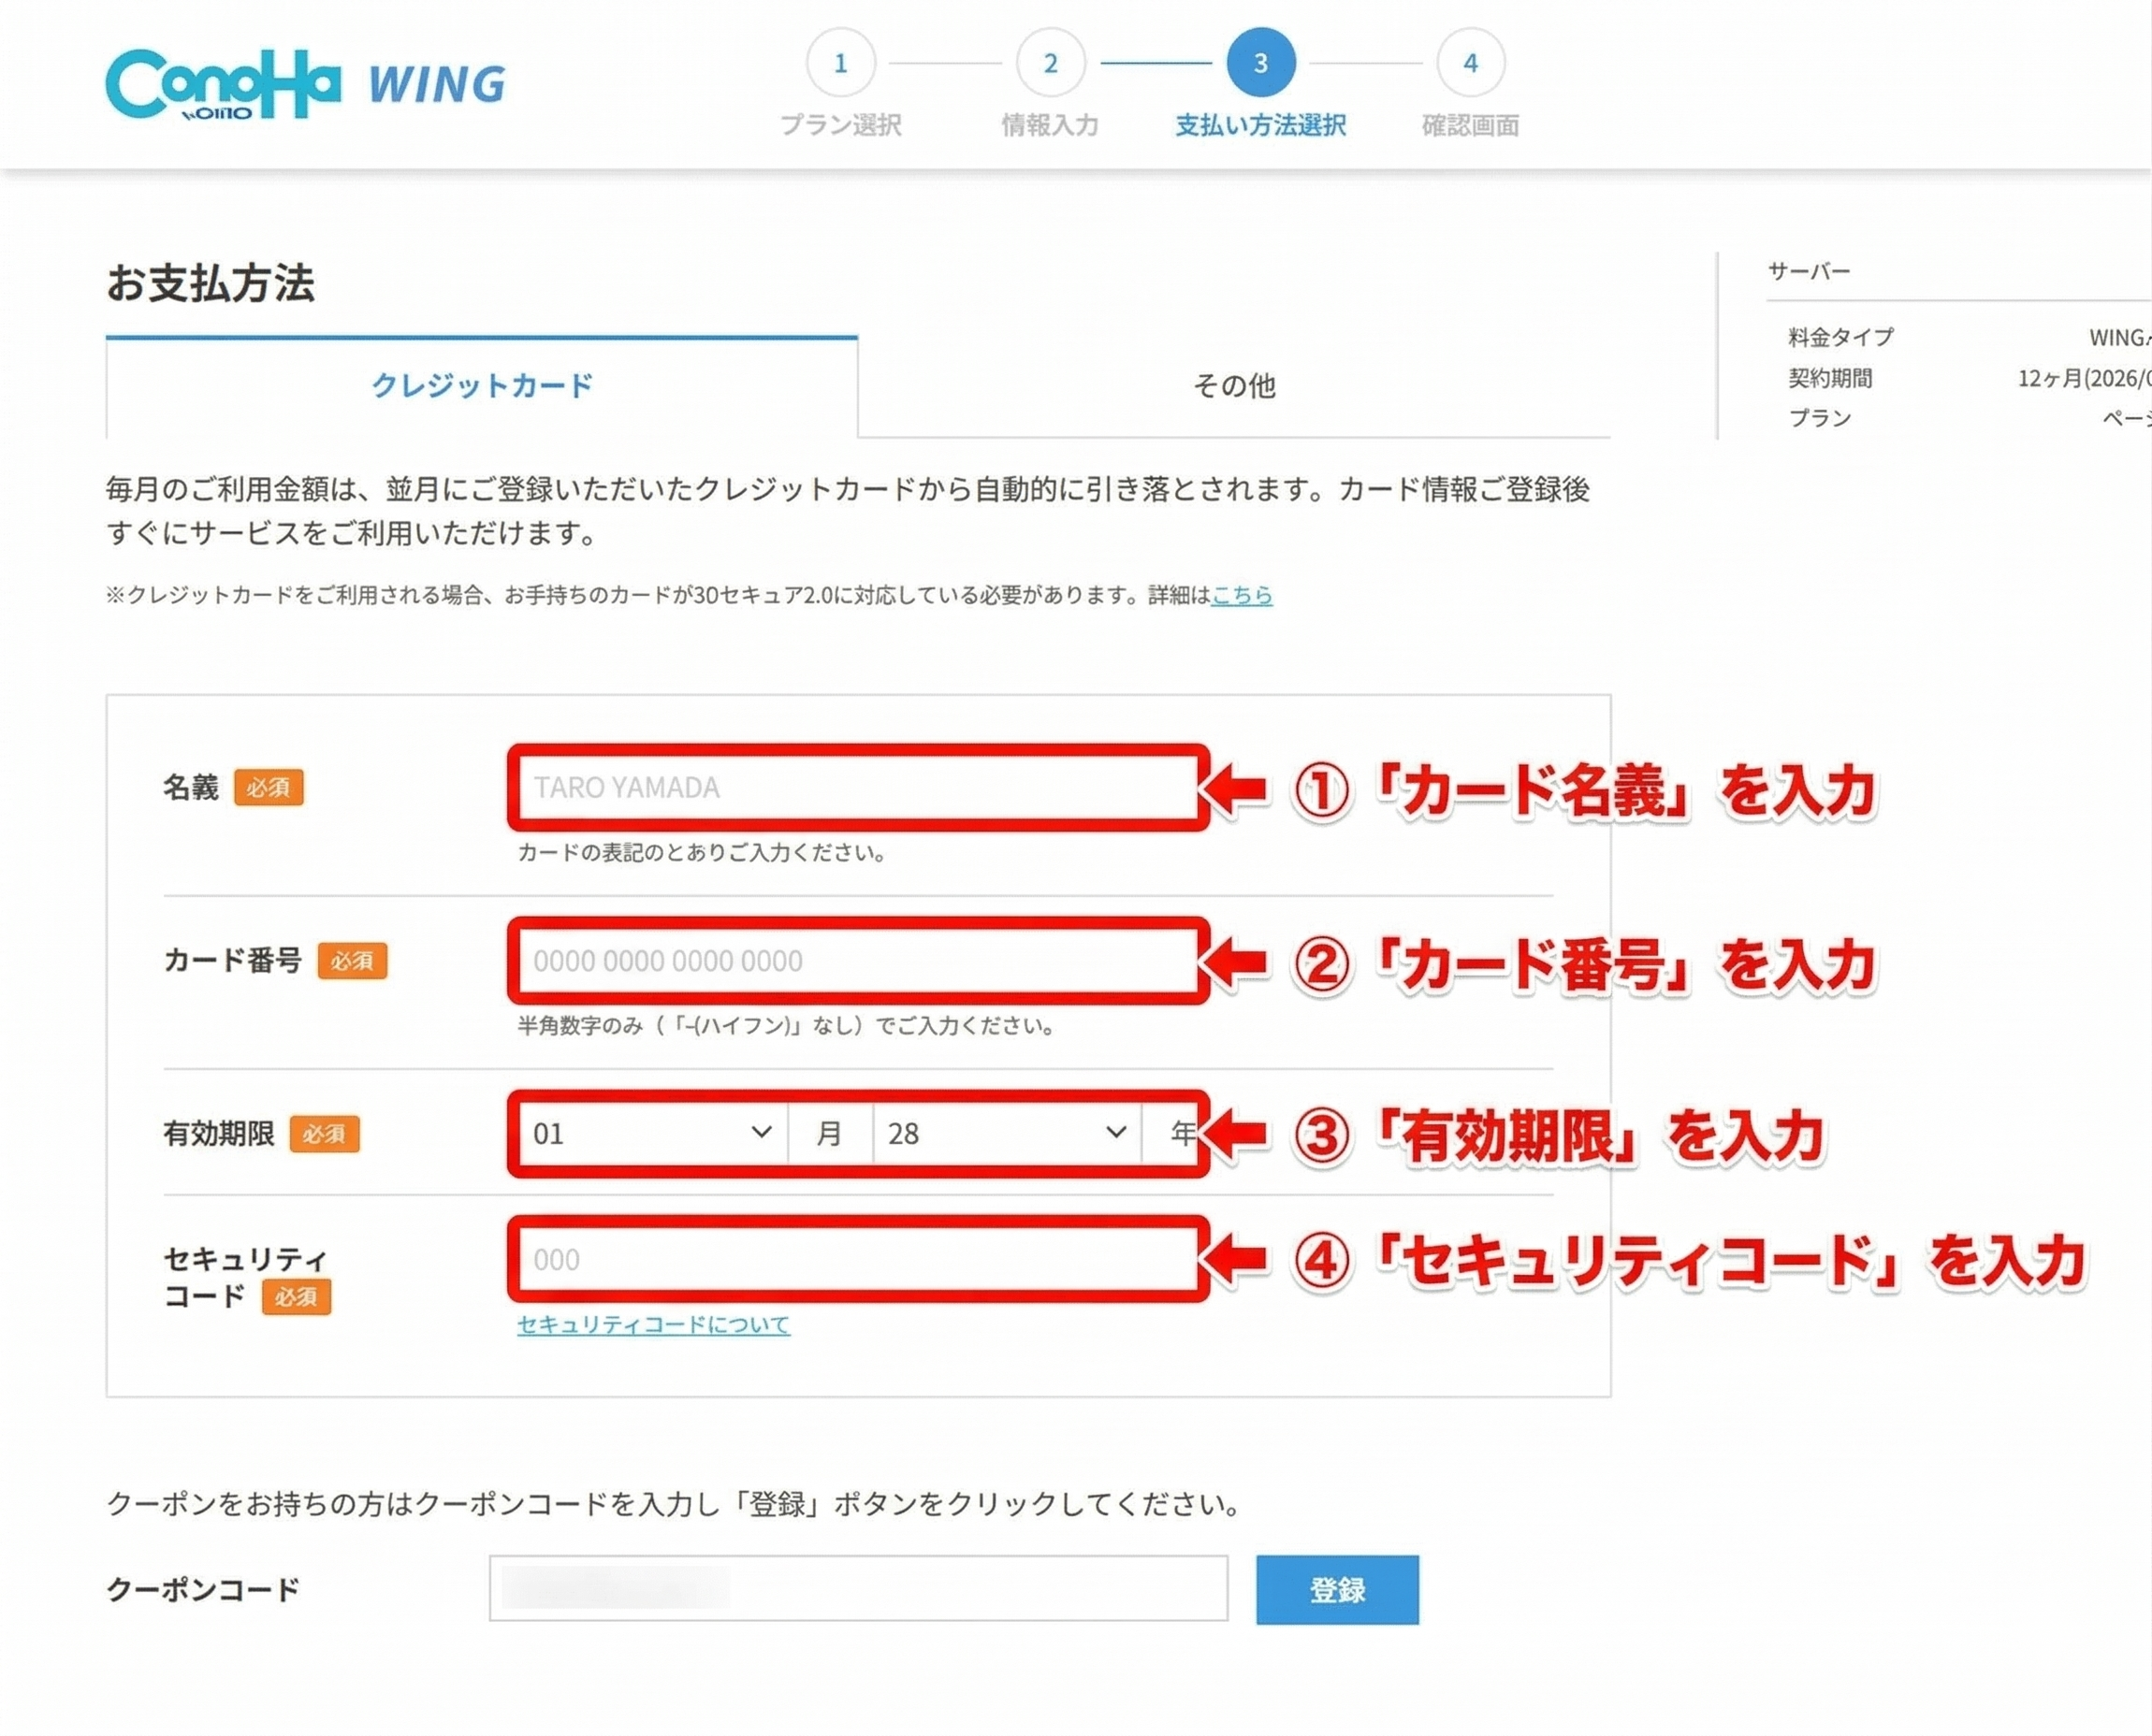The image size is (2152, 1736).
Task: Click the クーポンコード input field
Action: click(x=857, y=1588)
